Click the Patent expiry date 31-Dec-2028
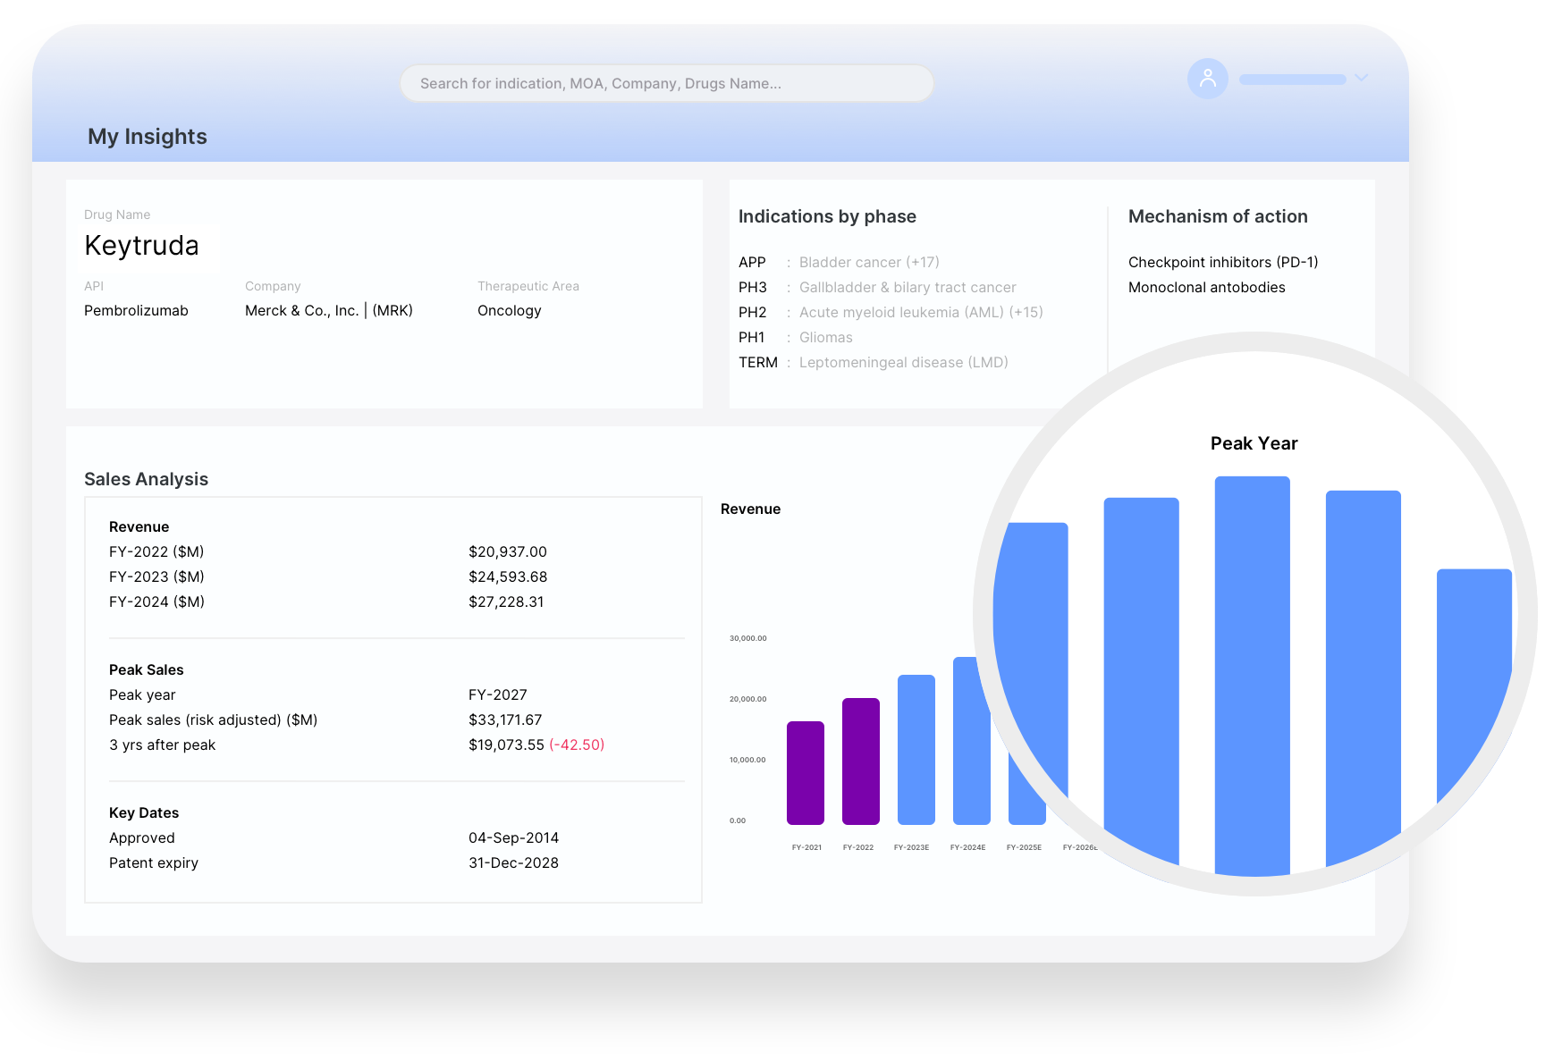1562x1060 pixels. click(x=513, y=863)
